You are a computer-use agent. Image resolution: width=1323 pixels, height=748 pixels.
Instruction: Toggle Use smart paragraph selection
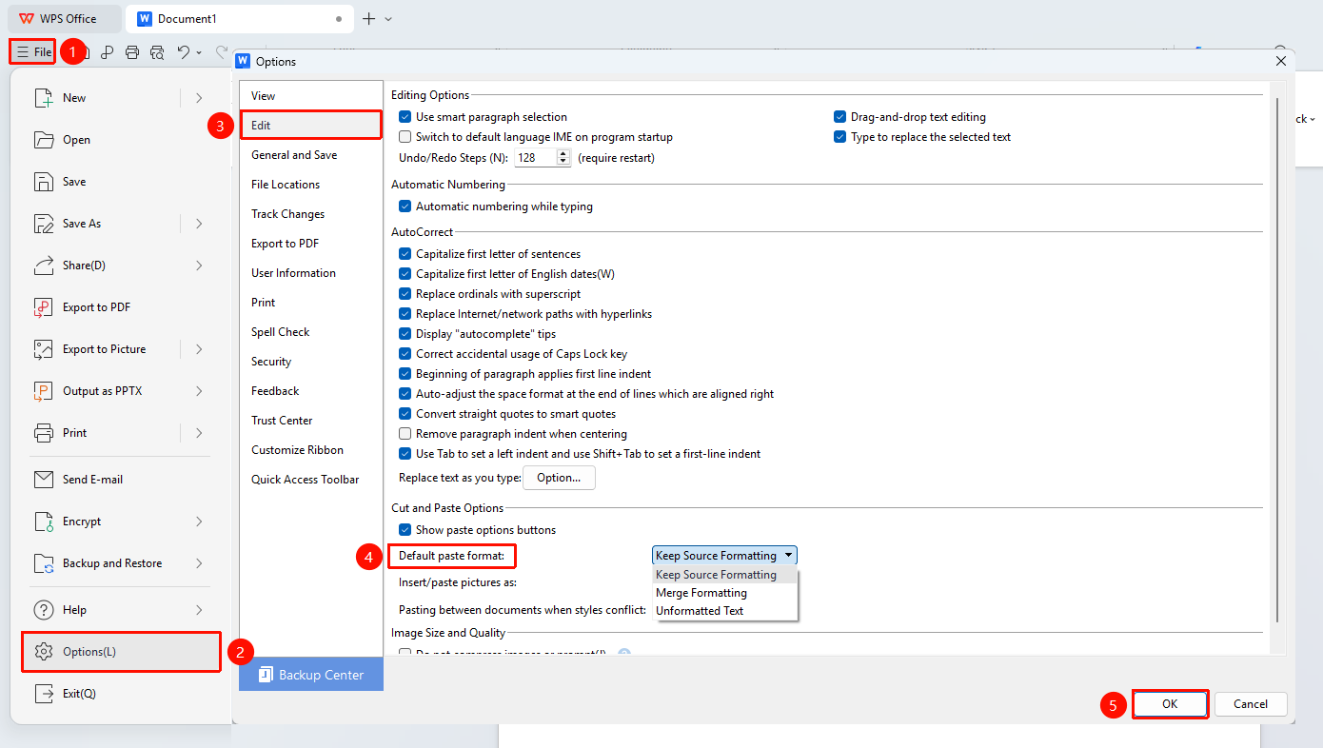click(405, 117)
